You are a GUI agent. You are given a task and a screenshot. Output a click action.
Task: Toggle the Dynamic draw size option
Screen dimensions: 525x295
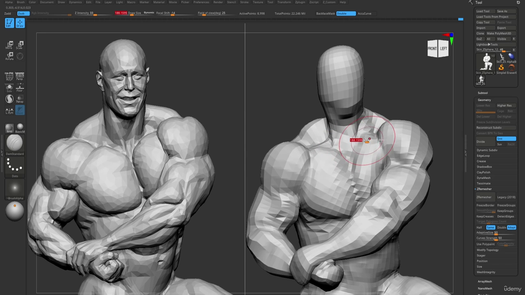pos(149,13)
